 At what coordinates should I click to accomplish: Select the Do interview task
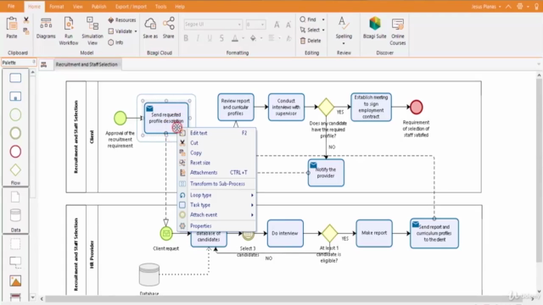coord(285,233)
